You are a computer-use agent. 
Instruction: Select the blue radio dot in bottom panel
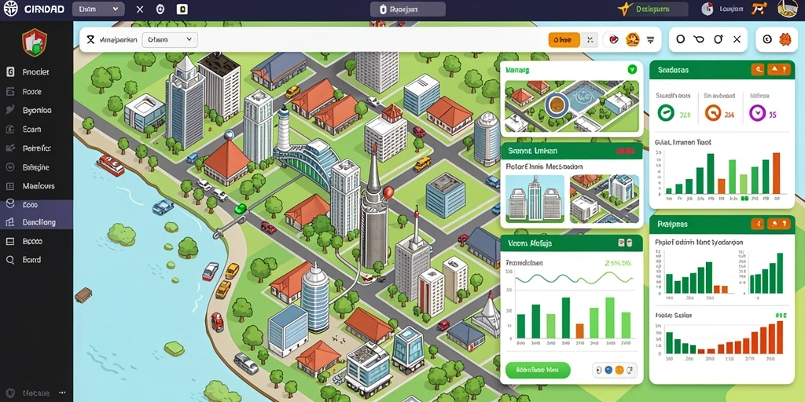tap(608, 369)
